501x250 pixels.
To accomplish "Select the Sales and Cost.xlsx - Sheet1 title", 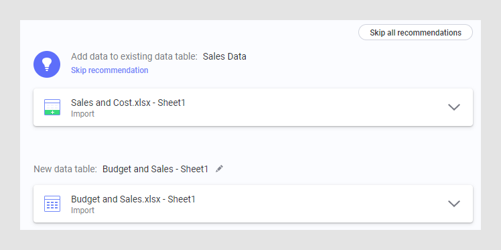I will tap(128, 103).
